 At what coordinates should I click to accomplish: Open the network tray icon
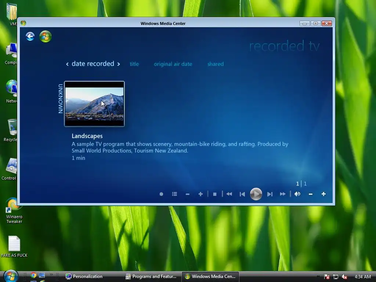336,277
